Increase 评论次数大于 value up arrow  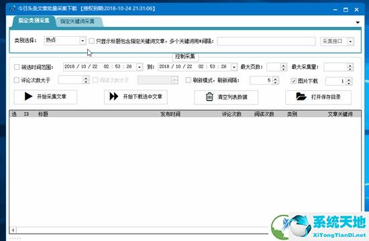coord(86,78)
